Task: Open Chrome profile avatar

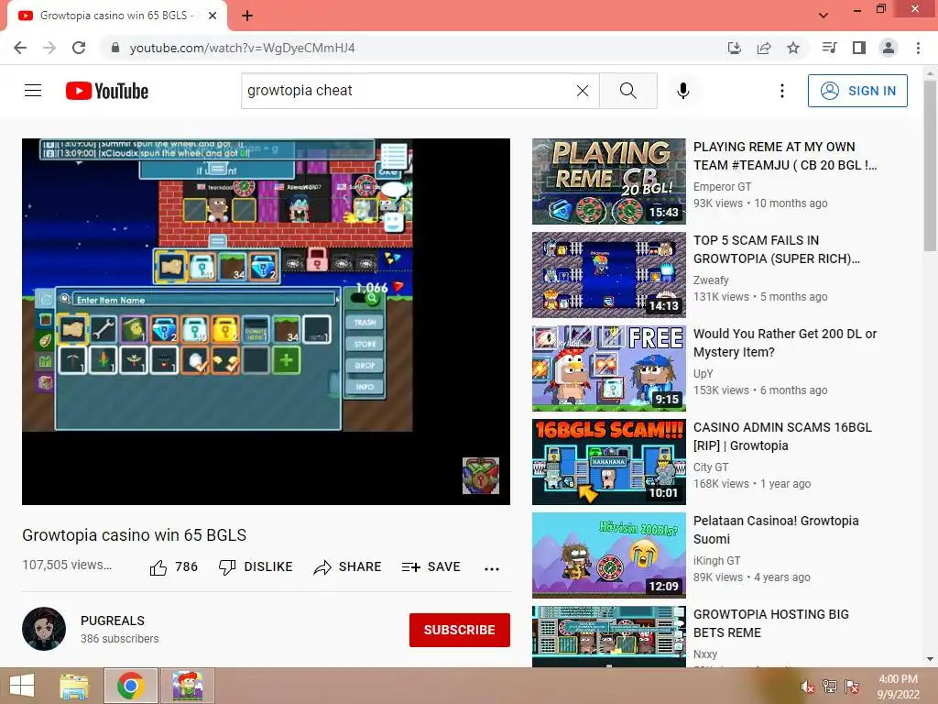Action: click(889, 48)
